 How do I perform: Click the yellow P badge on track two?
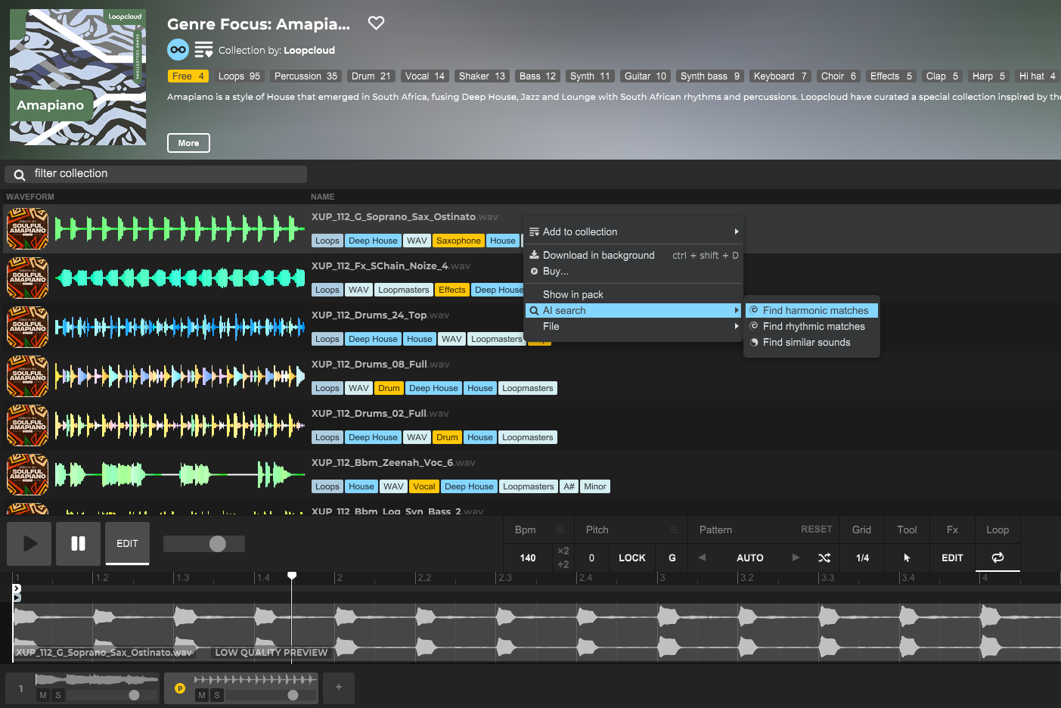[180, 688]
